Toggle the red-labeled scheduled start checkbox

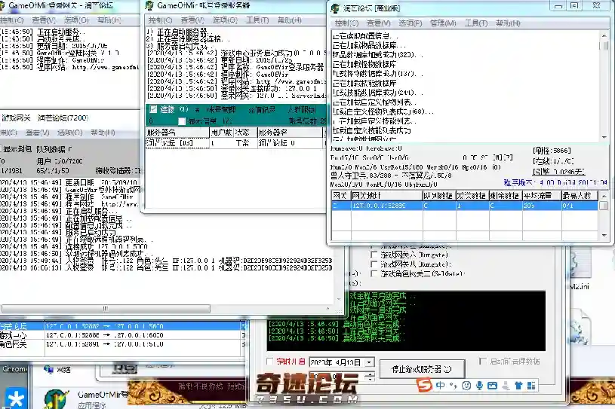[x=269, y=362]
